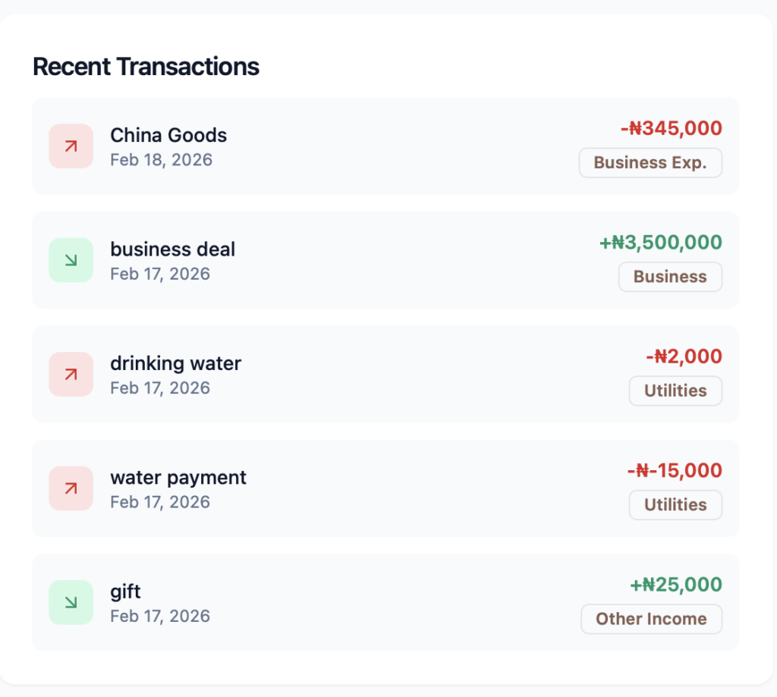
Task: Click the +₦3,500,000 amount
Action: [x=660, y=243]
